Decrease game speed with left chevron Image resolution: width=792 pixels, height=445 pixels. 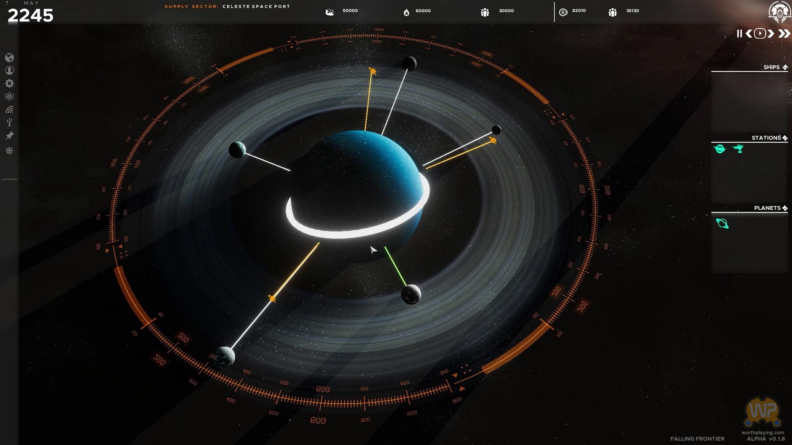coord(749,34)
